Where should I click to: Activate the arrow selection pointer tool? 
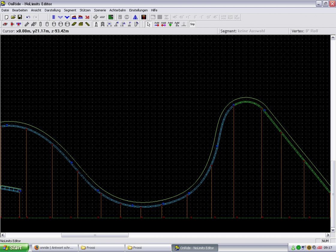tap(148, 24)
